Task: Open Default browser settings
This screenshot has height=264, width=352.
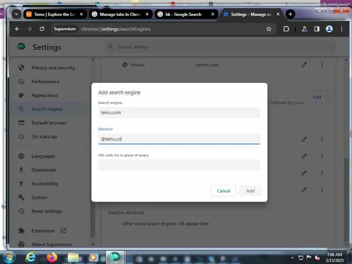Action: [x=49, y=123]
